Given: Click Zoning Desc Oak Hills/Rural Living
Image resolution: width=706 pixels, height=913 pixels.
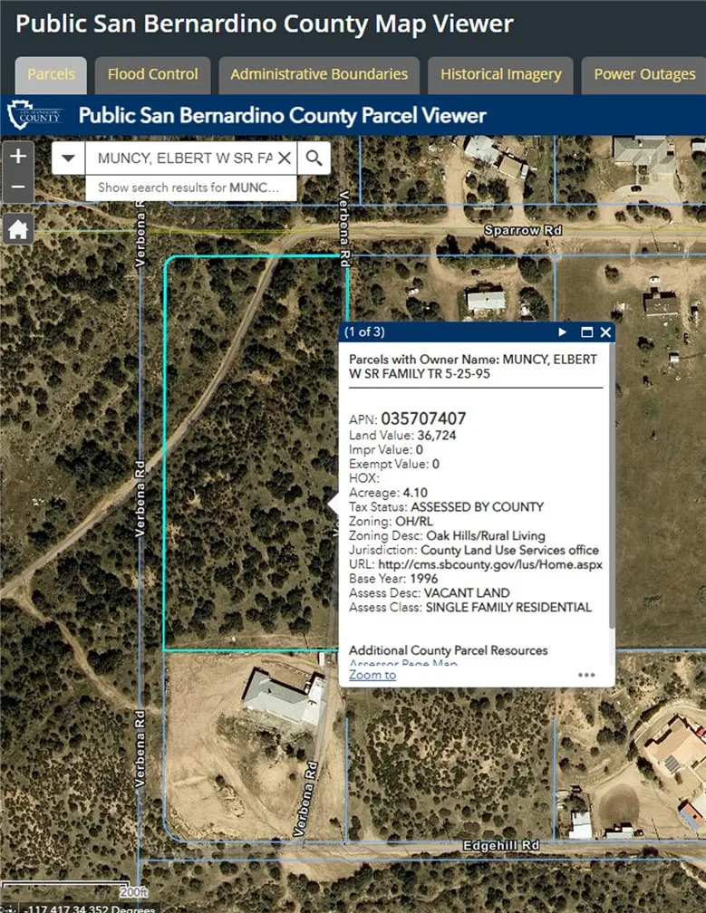Looking at the screenshot, I should [447, 535].
